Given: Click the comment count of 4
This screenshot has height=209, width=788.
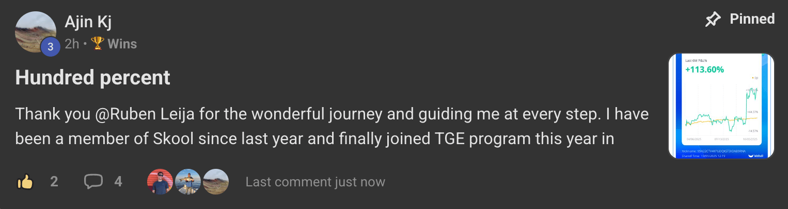Looking at the screenshot, I should 118,182.
